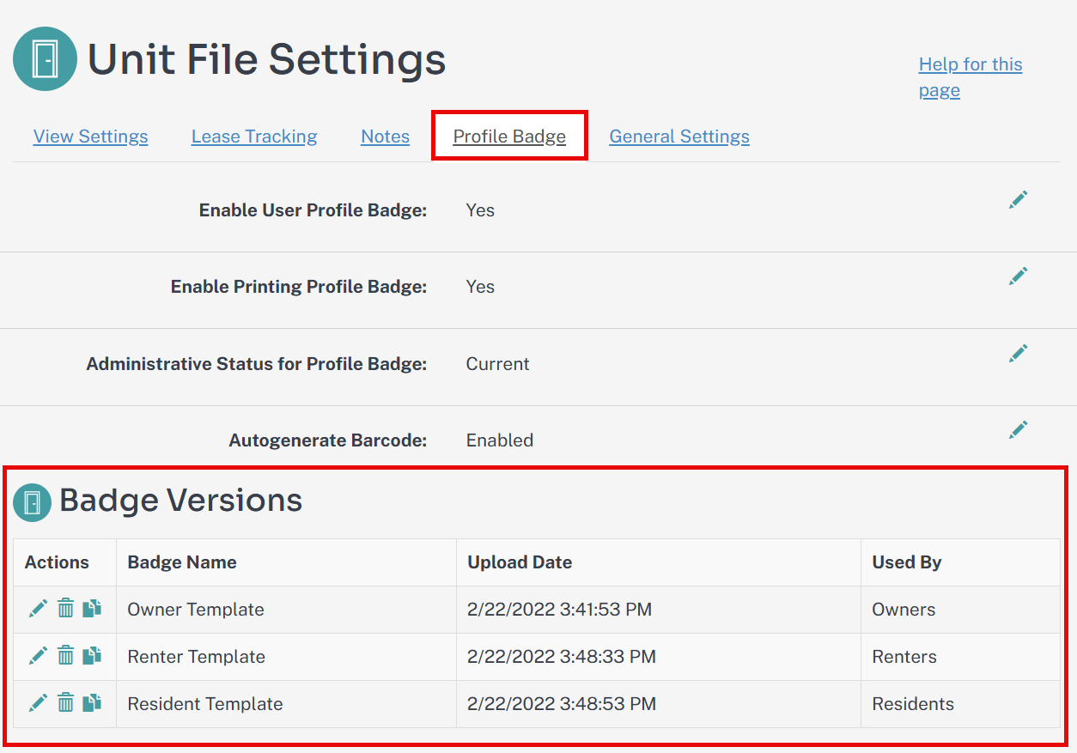Edit the Owner Template badge
Image resolution: width=1077 pixels, height=753 pixels.
pos(38,609)
